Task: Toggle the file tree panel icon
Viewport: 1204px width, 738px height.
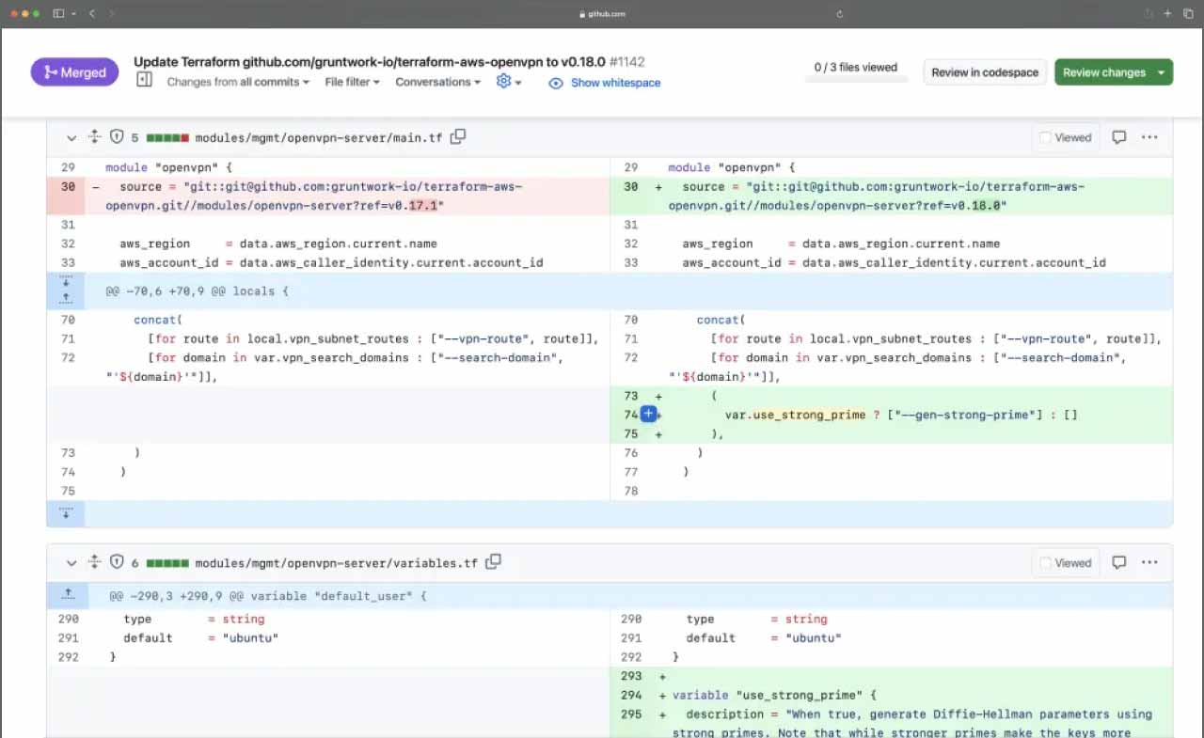Action: (x=144, y=81)
